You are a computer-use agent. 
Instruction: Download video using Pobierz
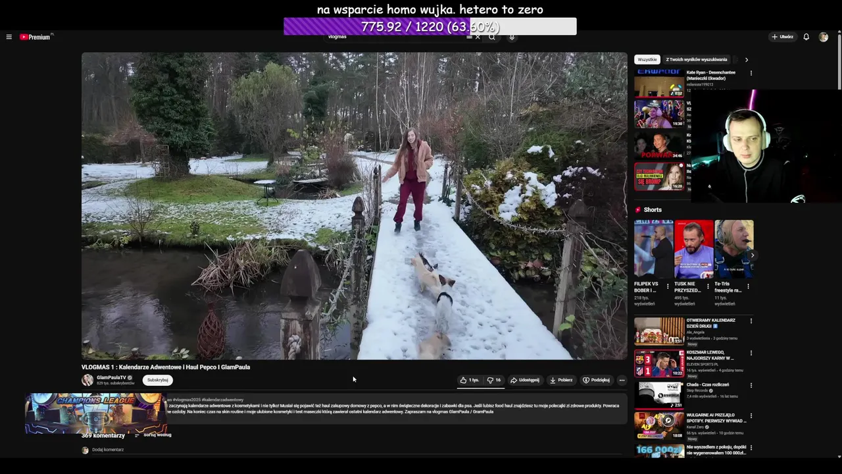[561, 380]
